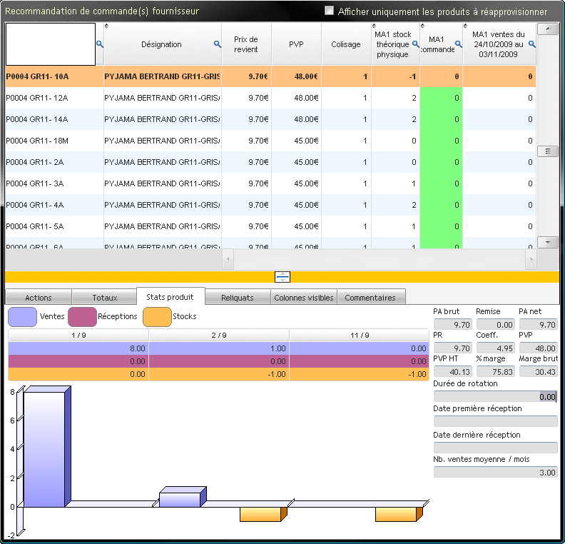Click the 2 / 9 period column header
This screenshot has width=565, height=544.
coord(219,336)
